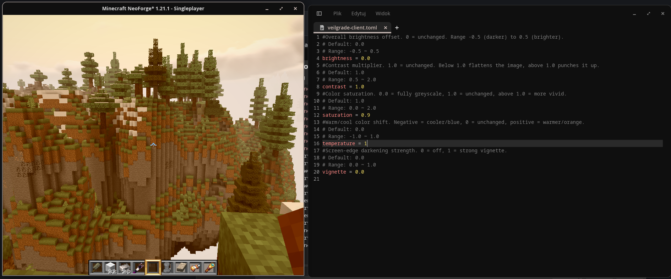Select the orange horn item in the hotbar
This screenshot has height=279, width=671.
pos(195,267)
